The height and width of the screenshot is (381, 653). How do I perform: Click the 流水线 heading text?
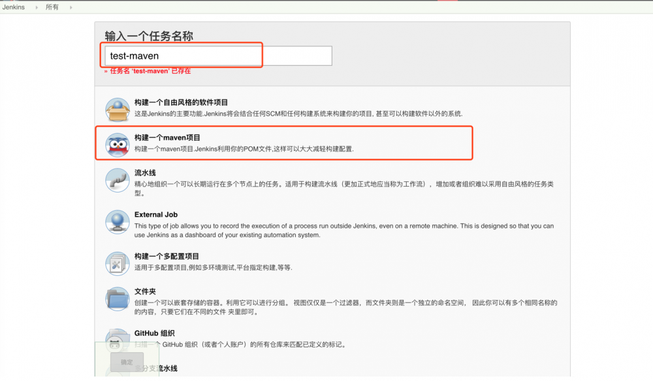pyautogui.click(x=146, y=173)
